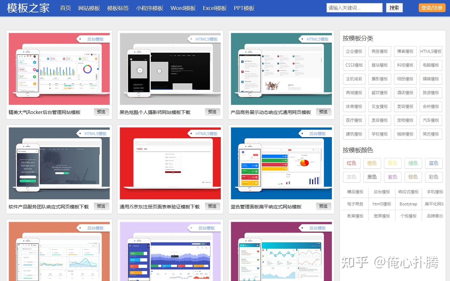Open the 京东注册页面 template thumbnail

tap(170, 163)
